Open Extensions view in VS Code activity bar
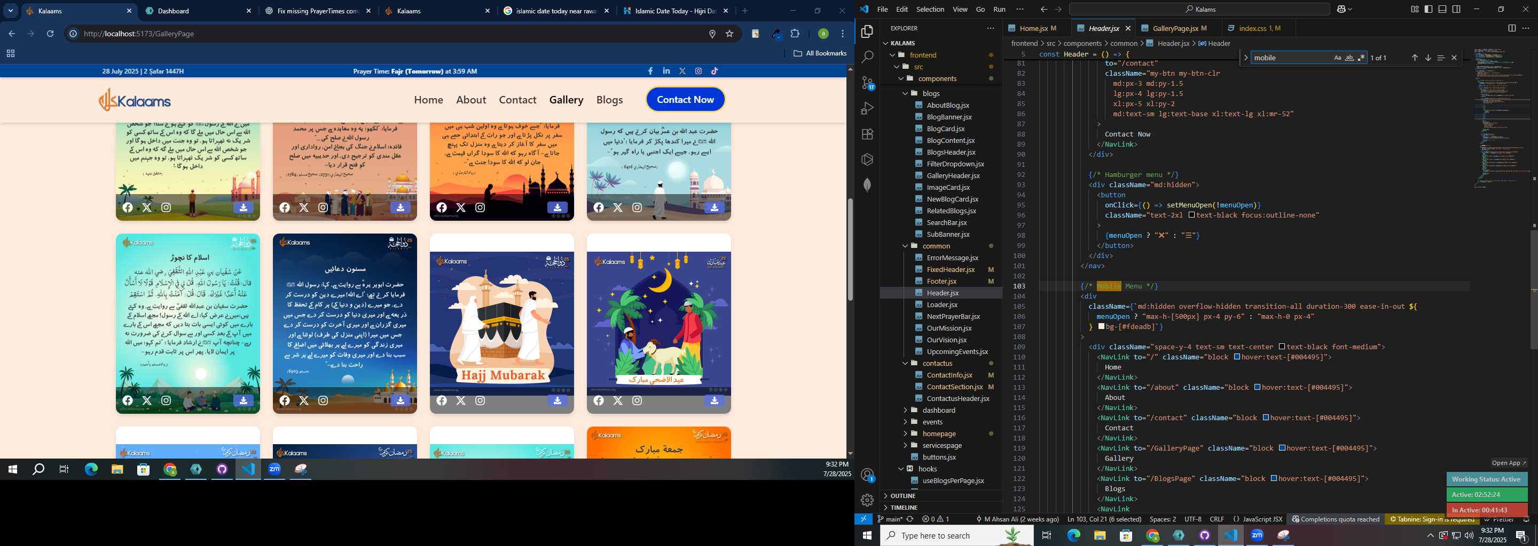The image size is (1538, 546). [867, 134]
